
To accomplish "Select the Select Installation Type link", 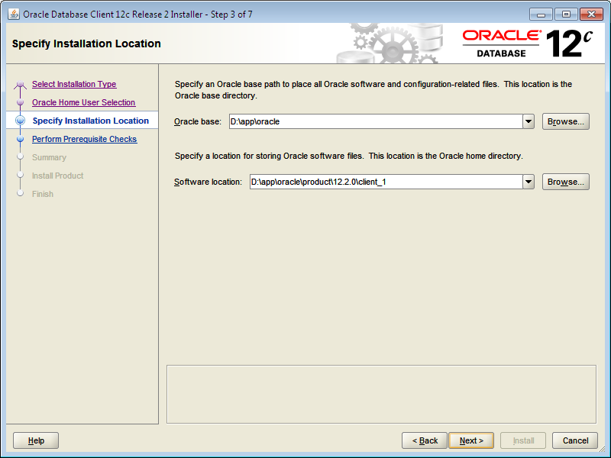I will pos(73,84).
